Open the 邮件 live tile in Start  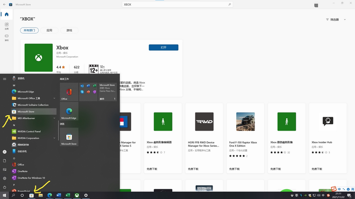tap(107, 92)
